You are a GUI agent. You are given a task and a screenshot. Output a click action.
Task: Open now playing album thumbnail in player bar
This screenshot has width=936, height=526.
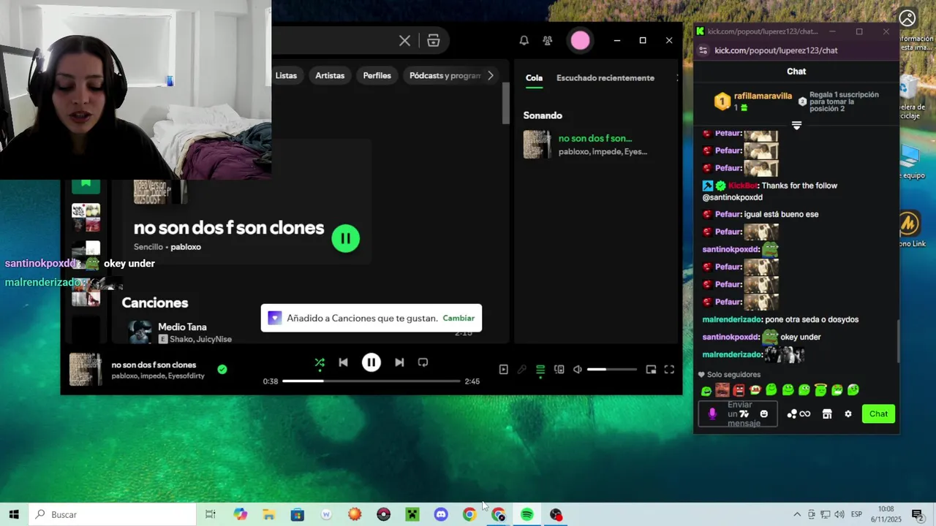[x=86, y=370]
